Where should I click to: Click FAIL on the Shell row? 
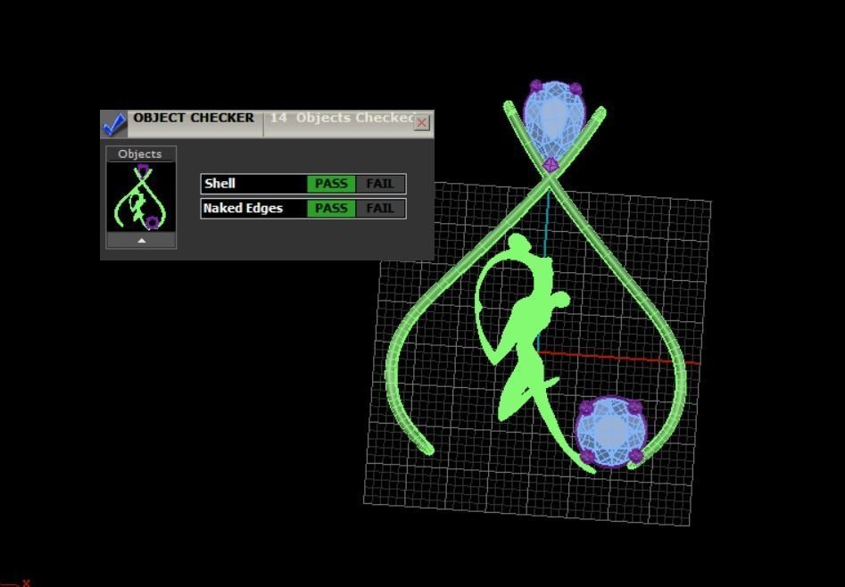380,184
